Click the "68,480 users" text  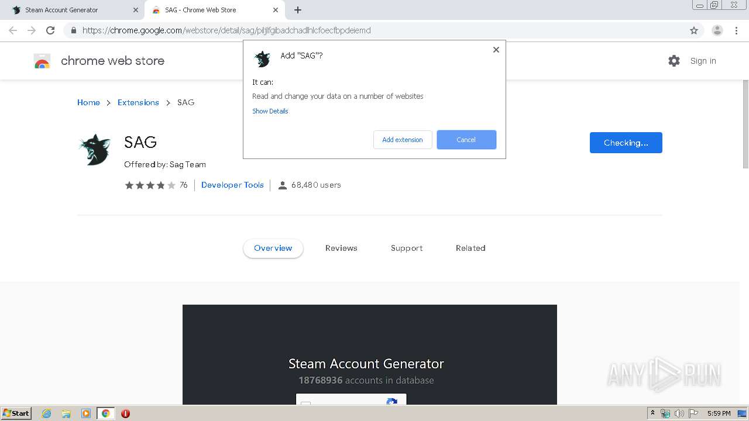point(316,185)
